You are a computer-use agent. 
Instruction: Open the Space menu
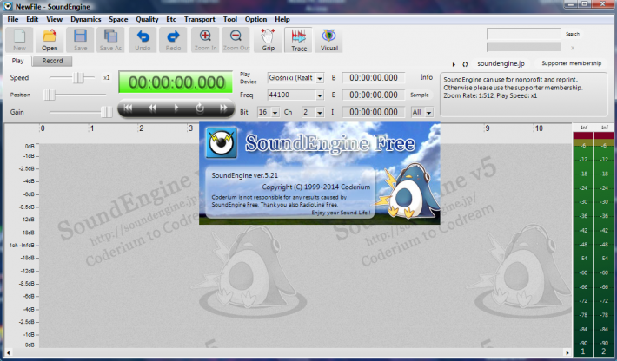tap(118, 19)
